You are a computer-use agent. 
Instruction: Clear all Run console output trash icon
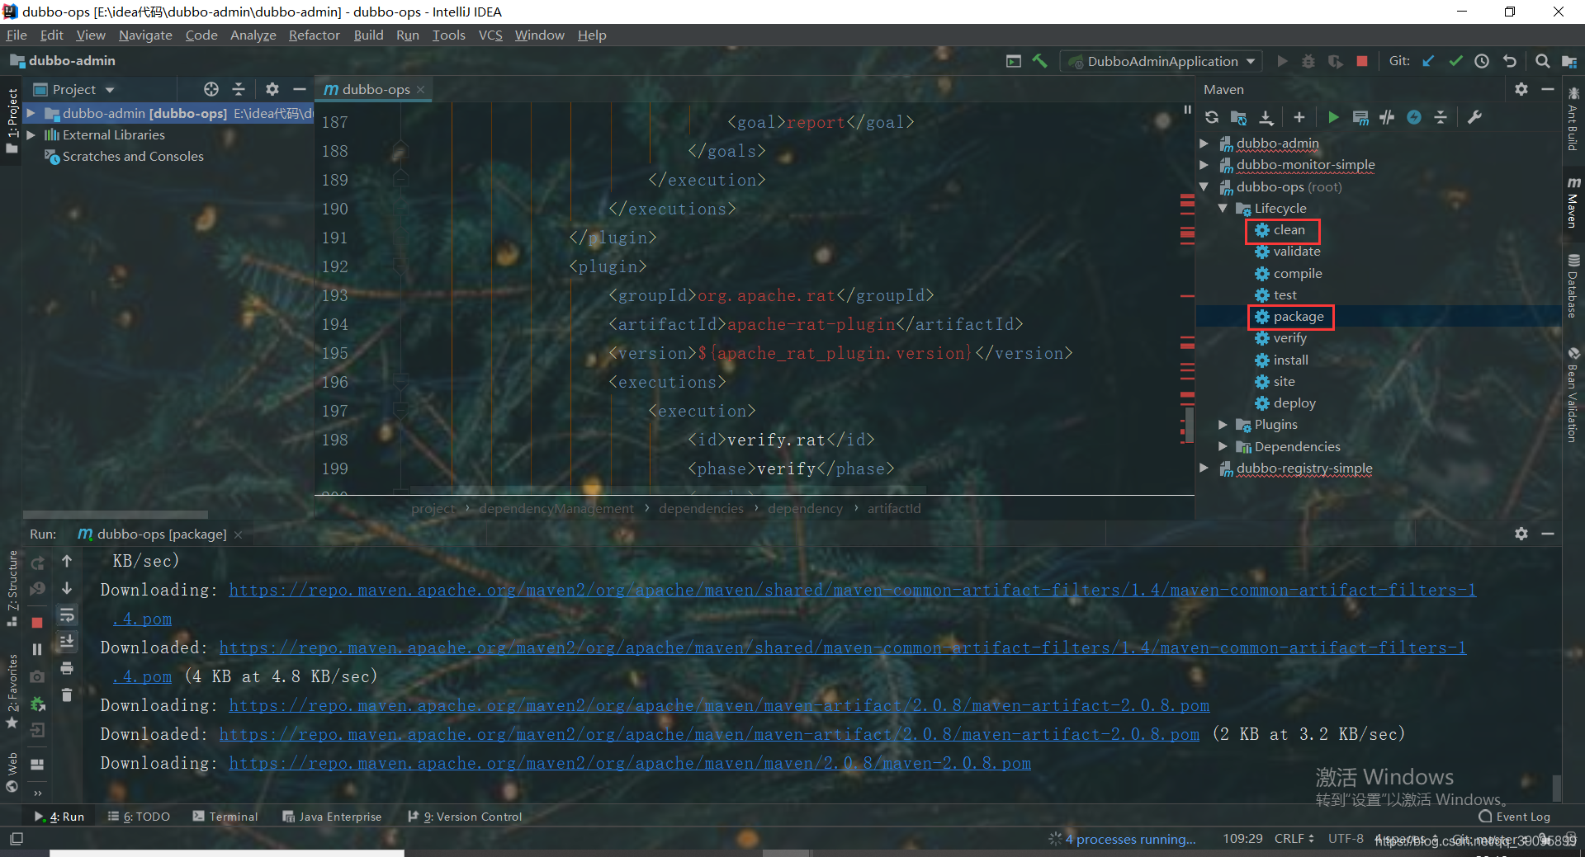[67, 695]
